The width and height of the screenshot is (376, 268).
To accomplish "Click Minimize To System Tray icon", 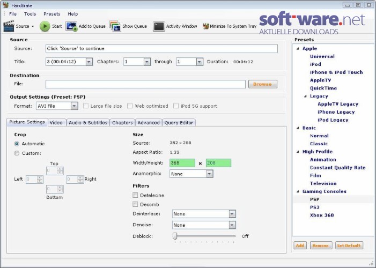I will [x=206, y=26].
